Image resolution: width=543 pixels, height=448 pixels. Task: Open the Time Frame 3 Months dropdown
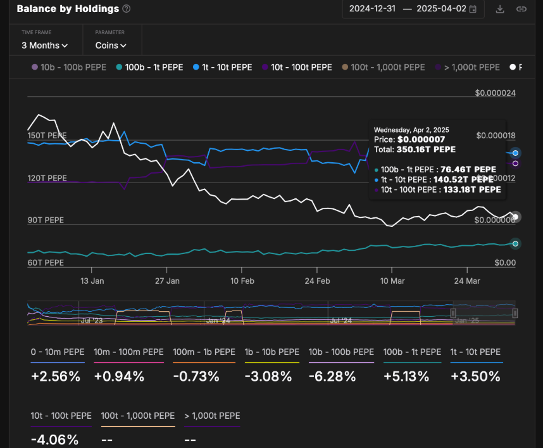pos(45,46)
